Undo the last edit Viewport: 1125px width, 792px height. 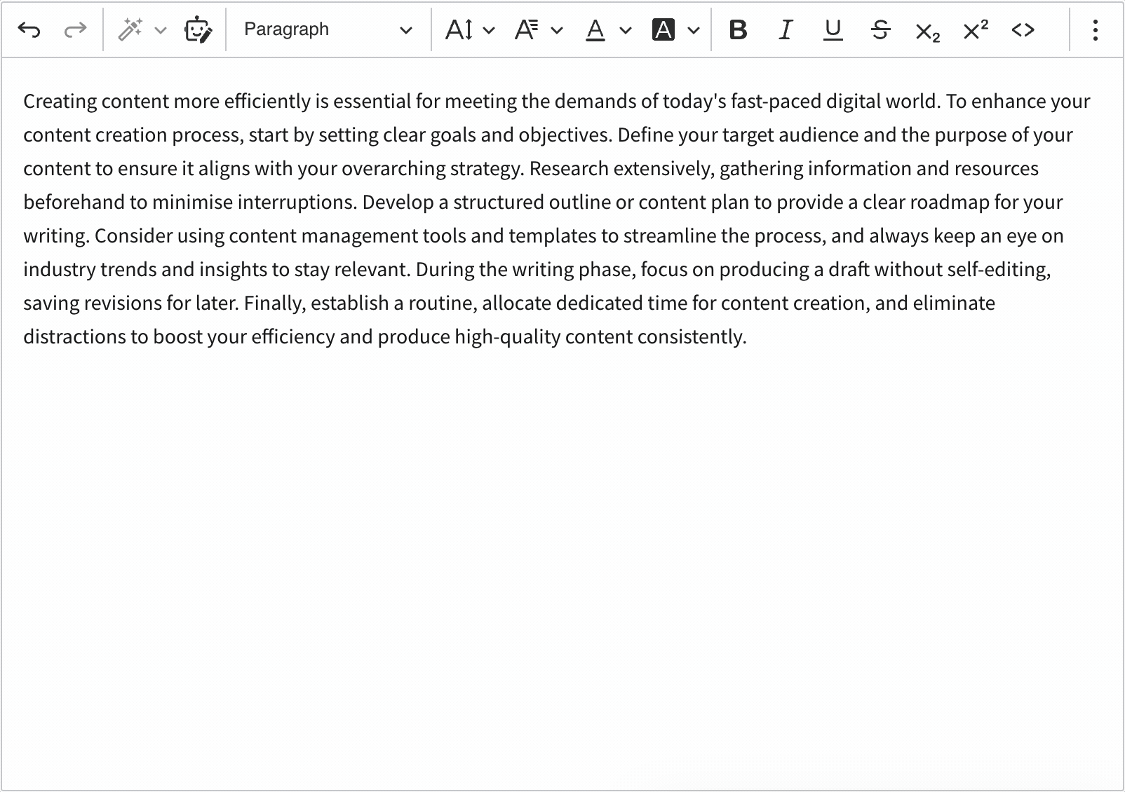29,29
